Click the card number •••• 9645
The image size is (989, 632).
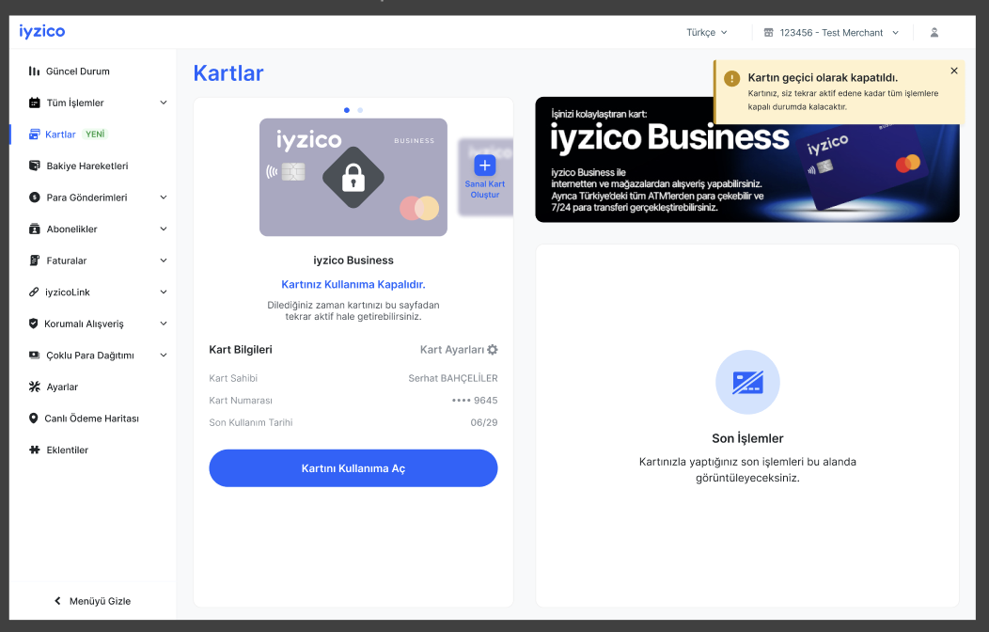475,401
